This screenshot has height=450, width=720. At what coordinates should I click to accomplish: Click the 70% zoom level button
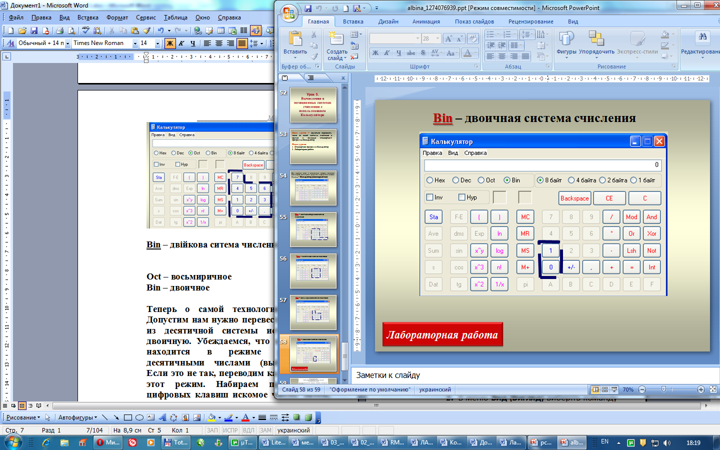click(628, 389)
